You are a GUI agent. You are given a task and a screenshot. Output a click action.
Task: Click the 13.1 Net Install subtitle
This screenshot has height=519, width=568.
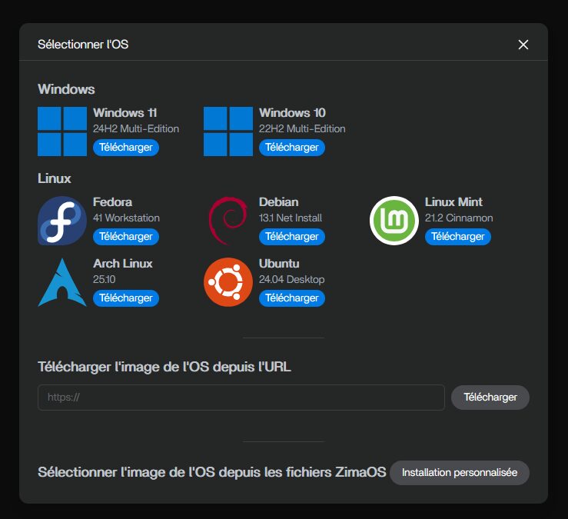[x=291, y=218]
